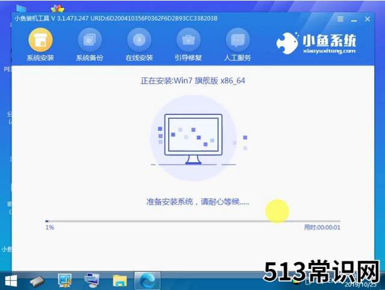The width and height of the screenshot is (385, 290).
Task: Open the Windows Start button
Action: 11,281
